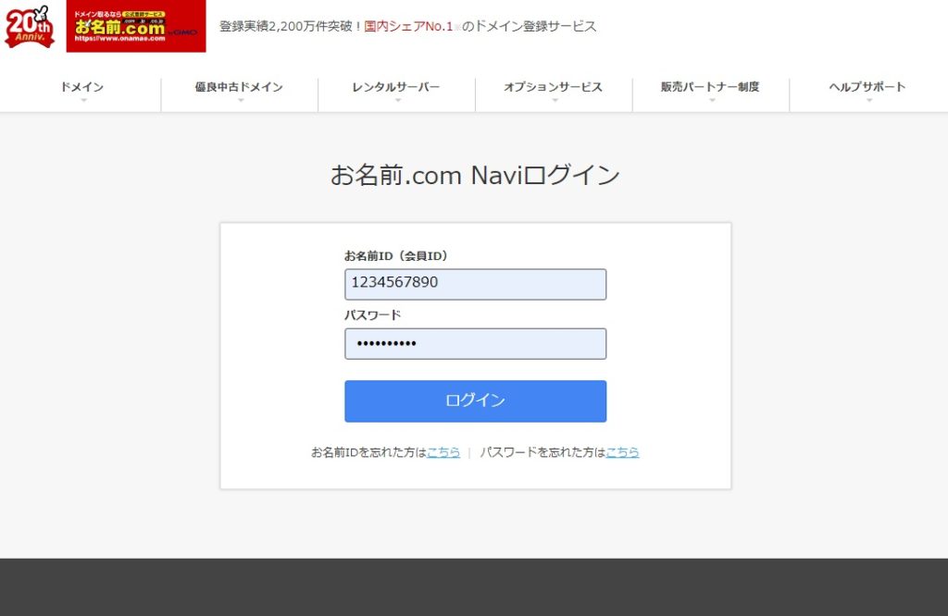948x616 pixels.
Task: Click the 国内シェアNo.1 red text
Action: [408, 26]
